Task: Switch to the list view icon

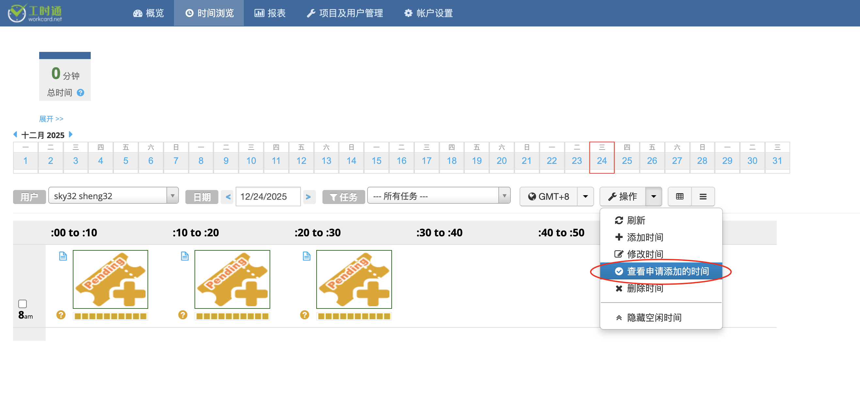Action: [703, 196]
